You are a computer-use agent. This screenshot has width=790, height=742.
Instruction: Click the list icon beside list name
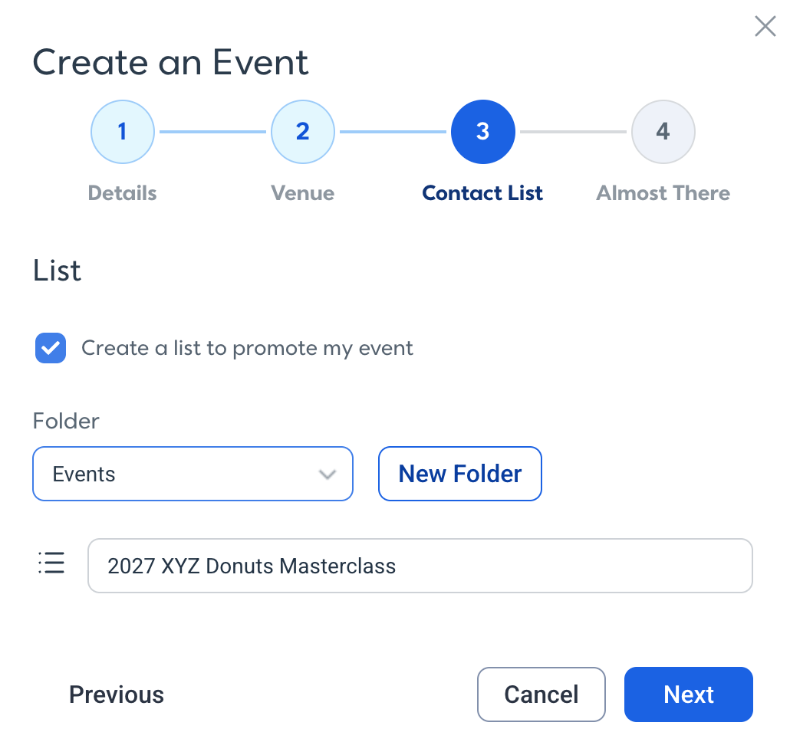tap(51, 563)
